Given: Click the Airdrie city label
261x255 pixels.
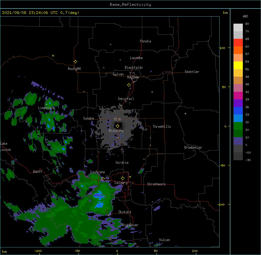Looking at the screenshot, I should point(122,163).
